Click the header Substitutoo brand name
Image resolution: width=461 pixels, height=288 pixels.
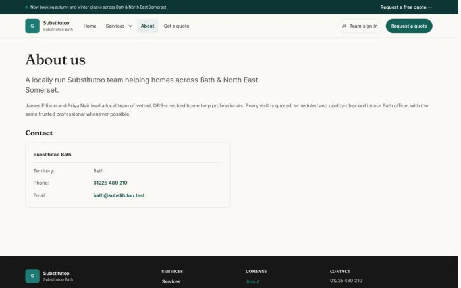(x=56, y=23)
